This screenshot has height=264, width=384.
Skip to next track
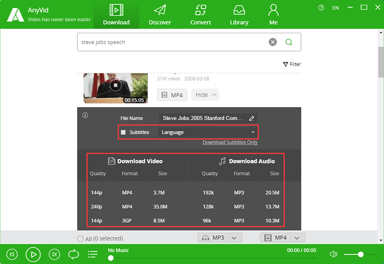coord(54,254)
